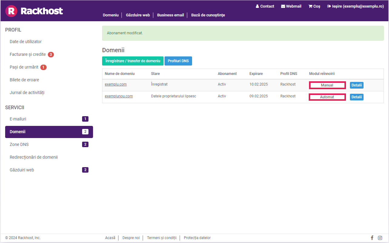Open Găzduiri web in sidebar
This screenshot has width=389, height=243.
point(49,170)
